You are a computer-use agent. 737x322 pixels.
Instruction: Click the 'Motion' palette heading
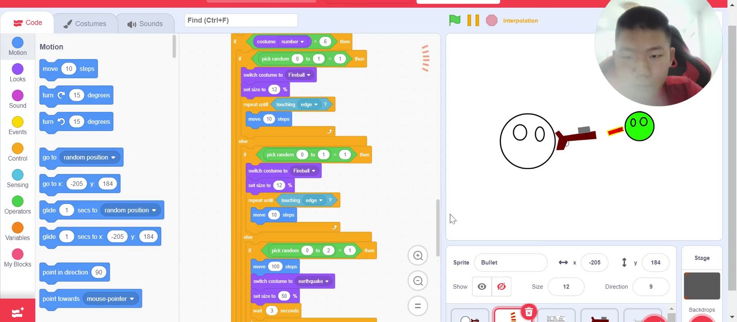tap(51, 47)
